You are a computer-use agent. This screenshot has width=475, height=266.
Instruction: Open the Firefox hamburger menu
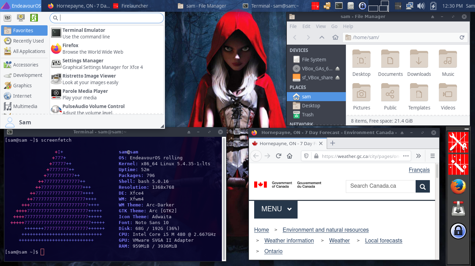(x=432, y=156)
